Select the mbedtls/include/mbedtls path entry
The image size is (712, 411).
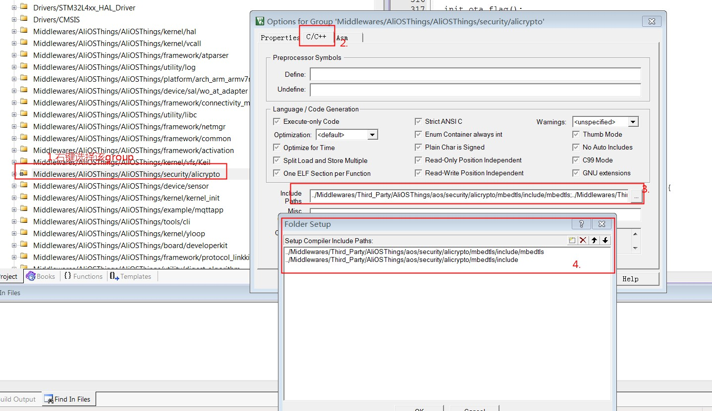[x=414, y=252]
